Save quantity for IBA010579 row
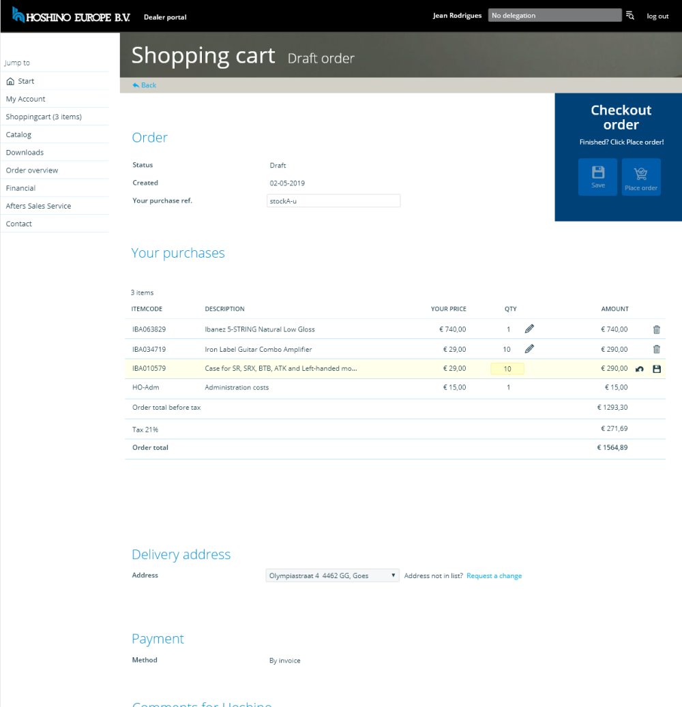This screenshot has height=707, width=682. [657, 369]
